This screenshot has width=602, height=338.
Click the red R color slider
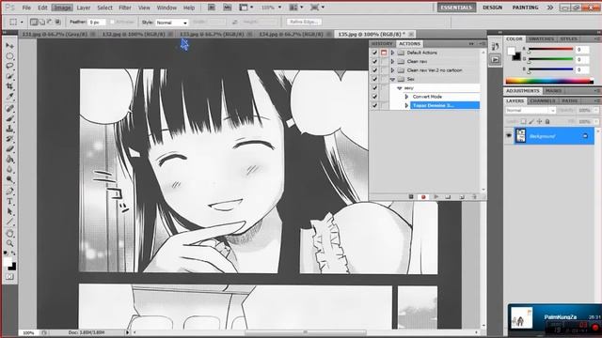pos(551,50)
